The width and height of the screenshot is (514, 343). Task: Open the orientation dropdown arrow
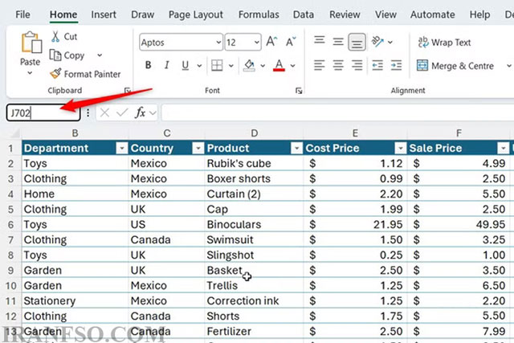390,42
